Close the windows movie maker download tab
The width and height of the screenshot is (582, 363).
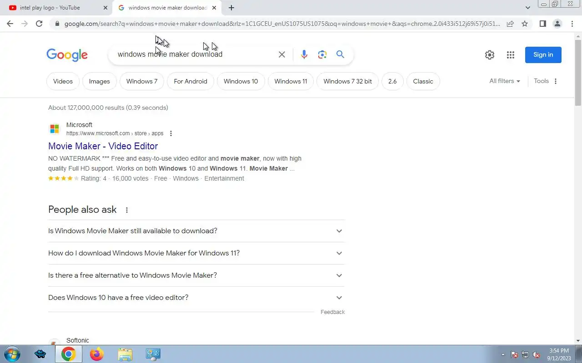pos(214,8)
